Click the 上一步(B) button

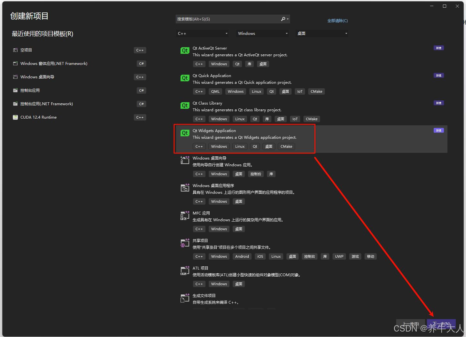[x=411, y=324]
